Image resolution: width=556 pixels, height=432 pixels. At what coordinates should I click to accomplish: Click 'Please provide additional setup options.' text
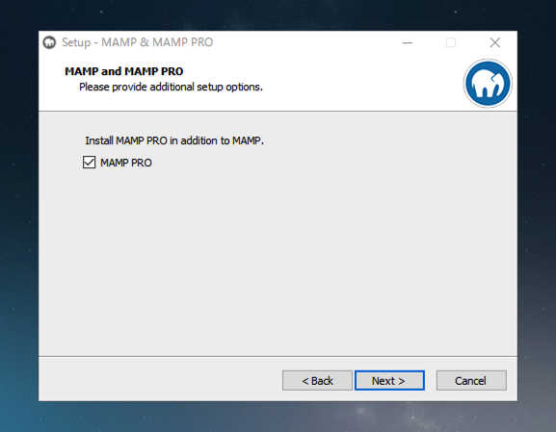171,88
